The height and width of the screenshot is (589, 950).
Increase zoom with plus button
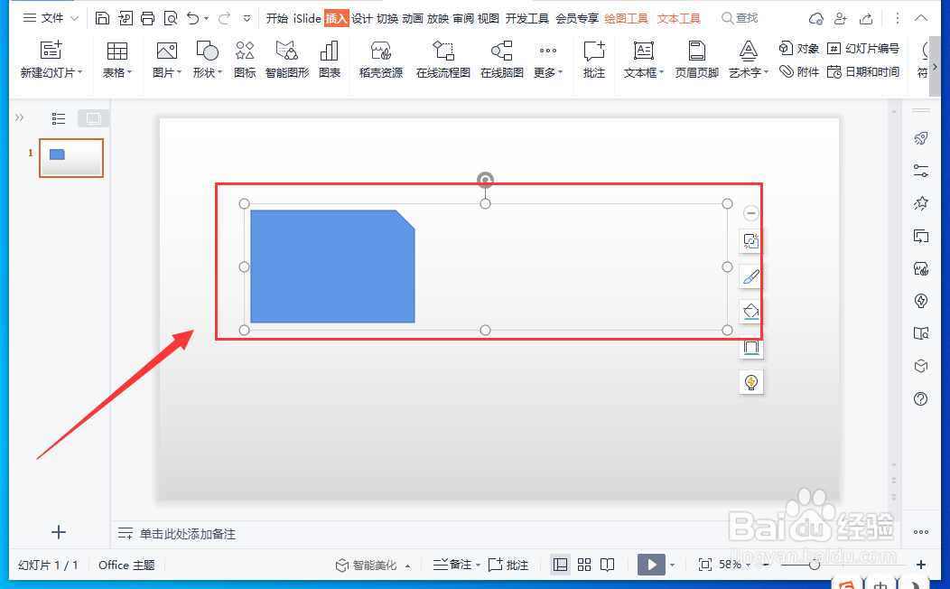921,565
